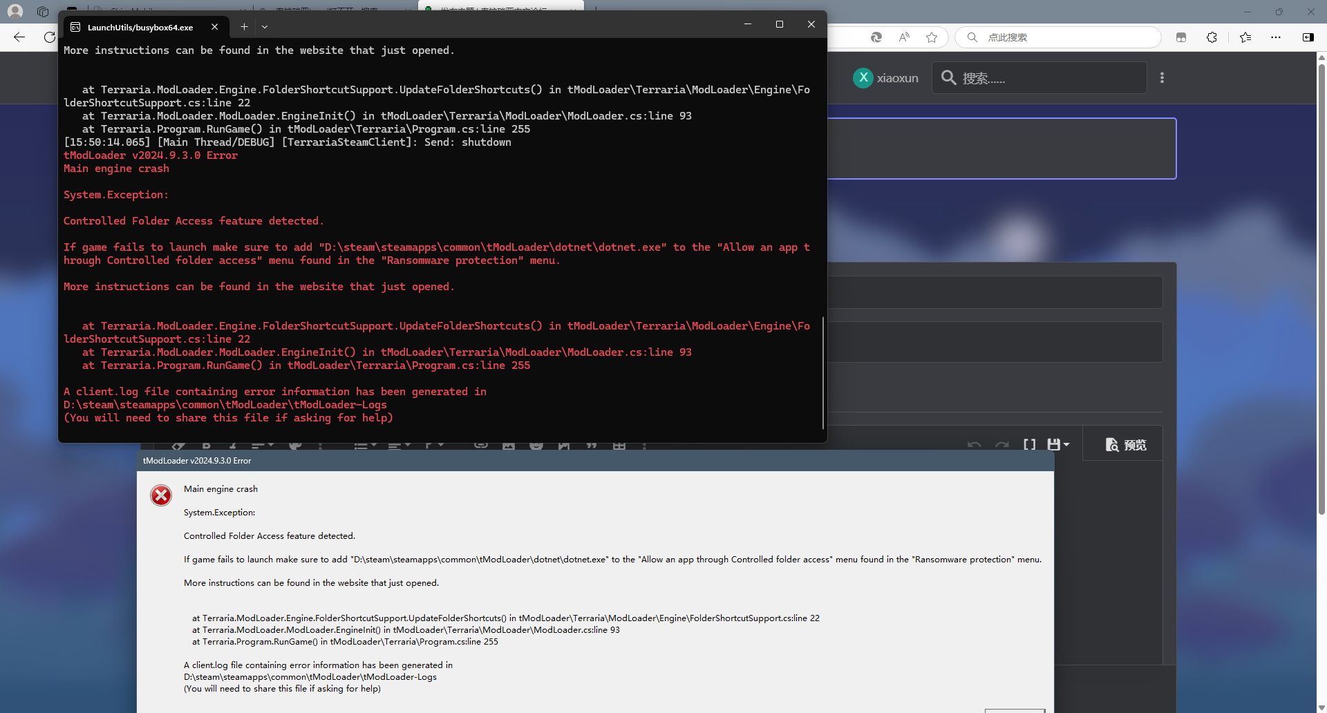The width and height of the screenshot is (1327, 713).
Task: Open the Favorites list icon
Action: 1245,37
